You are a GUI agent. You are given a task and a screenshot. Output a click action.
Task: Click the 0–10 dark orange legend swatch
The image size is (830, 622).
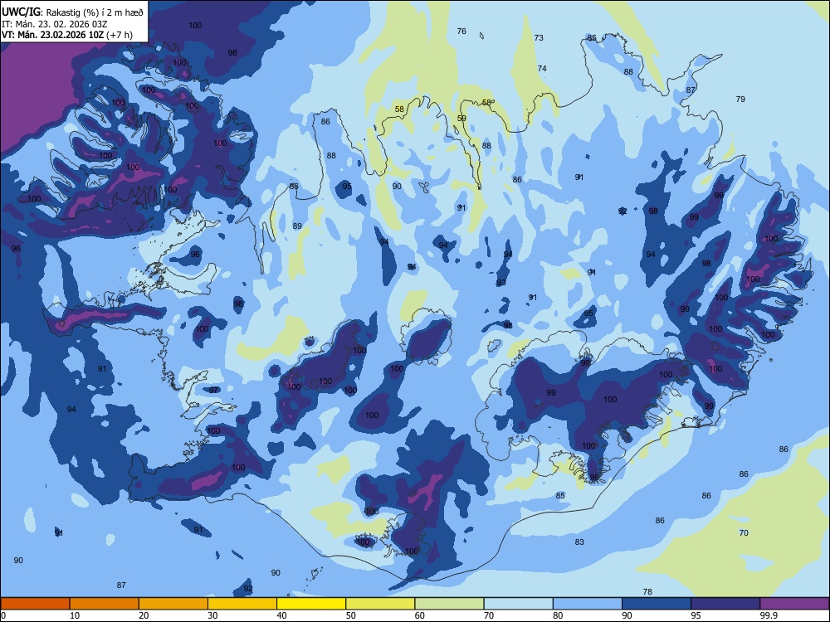(x=35, y=604)
